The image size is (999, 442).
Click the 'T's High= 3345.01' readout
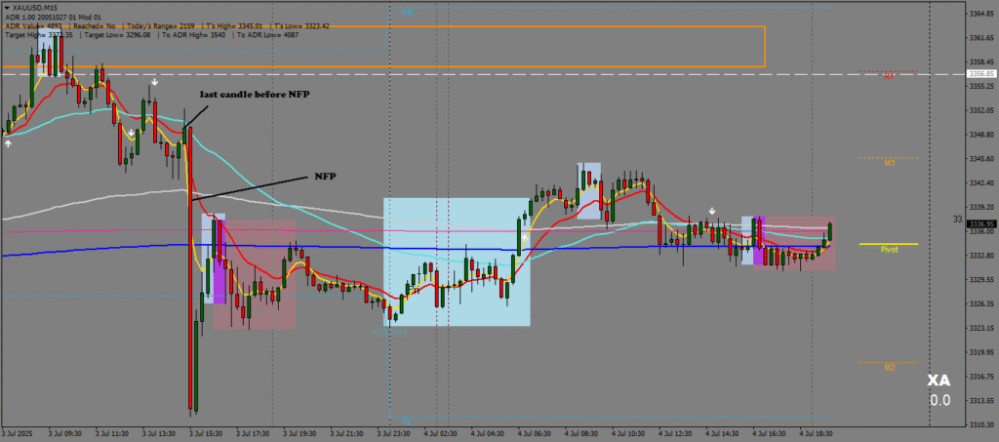234,26
